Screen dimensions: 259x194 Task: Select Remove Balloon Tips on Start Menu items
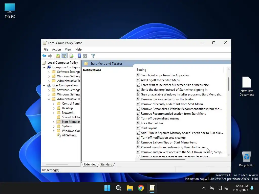[169, 142]
